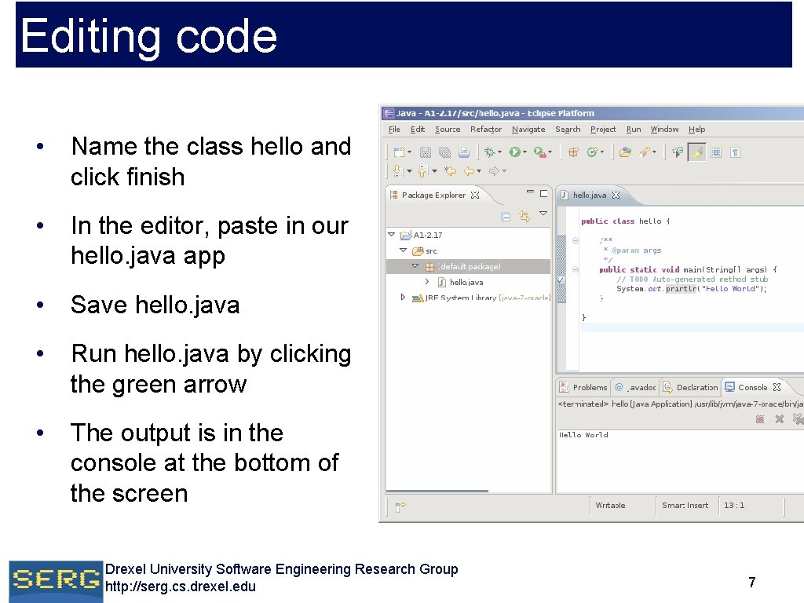Click the Search flashlight icon
The image size is (804, 603).
(645, 152)
